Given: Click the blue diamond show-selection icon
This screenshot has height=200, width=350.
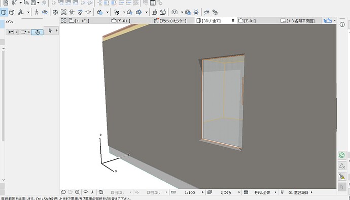Looking at the screenshot, I should point(139,12).
